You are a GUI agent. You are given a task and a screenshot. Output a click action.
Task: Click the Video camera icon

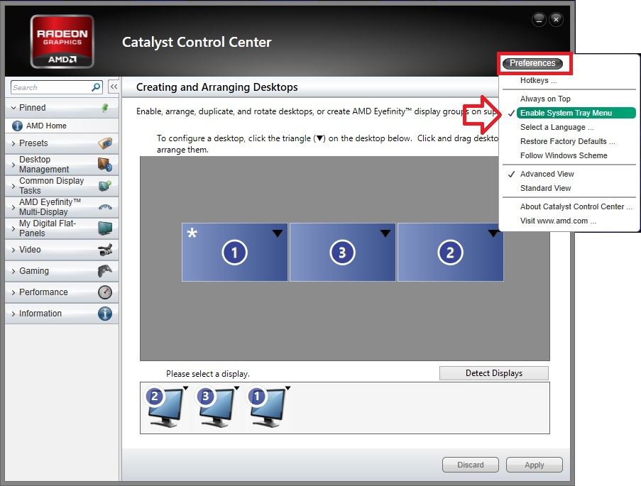click(x=105, y=249)
